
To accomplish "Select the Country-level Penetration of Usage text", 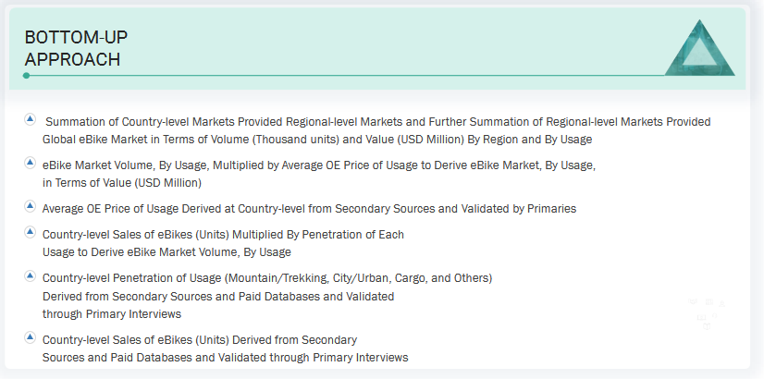I will point(266,278).
